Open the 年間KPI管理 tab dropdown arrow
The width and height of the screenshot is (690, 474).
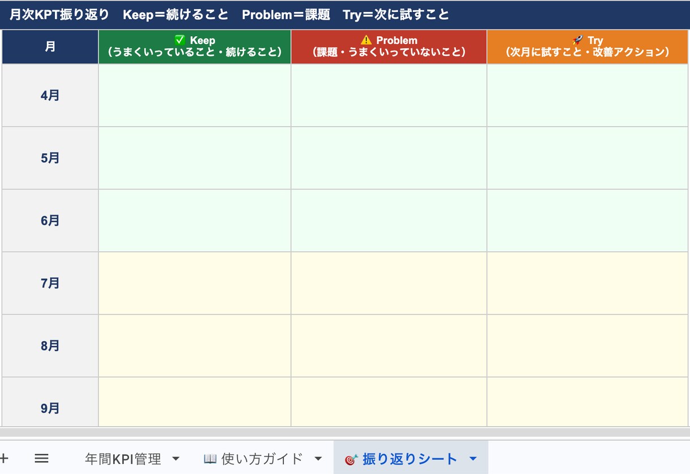click(x=175, y=459)
